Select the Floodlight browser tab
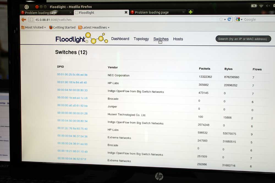The image size is (275, 183). [x=101, y=12]
